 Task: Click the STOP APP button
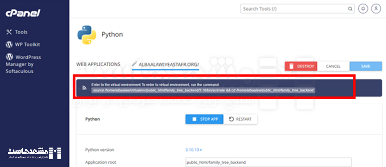204,119
